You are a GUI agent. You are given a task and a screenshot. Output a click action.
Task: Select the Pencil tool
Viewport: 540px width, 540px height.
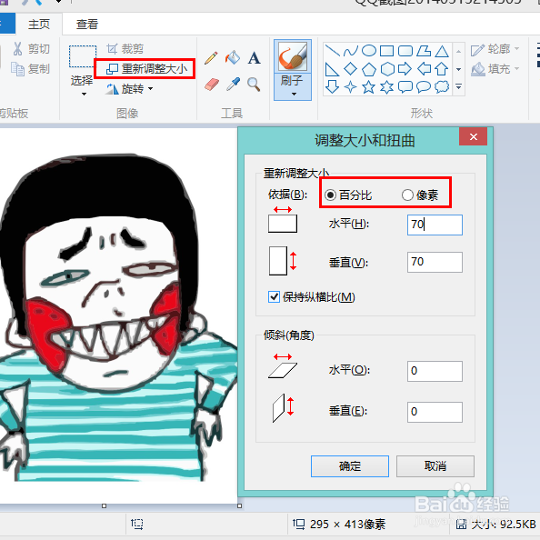point(211,58)
